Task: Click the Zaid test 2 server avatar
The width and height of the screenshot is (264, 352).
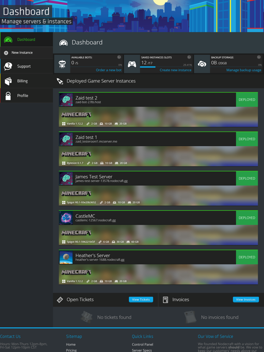Action: 66,99
